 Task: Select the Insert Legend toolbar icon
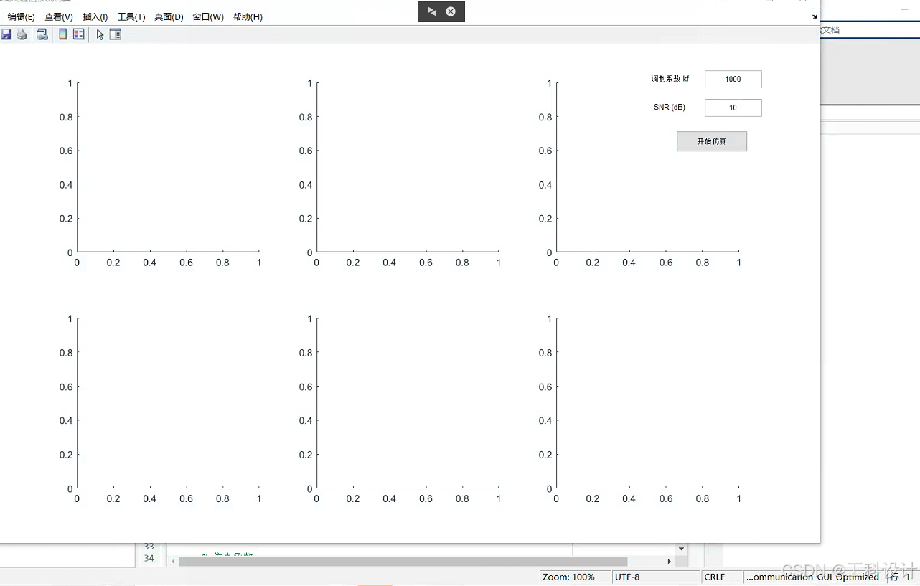tap(79, 34)
